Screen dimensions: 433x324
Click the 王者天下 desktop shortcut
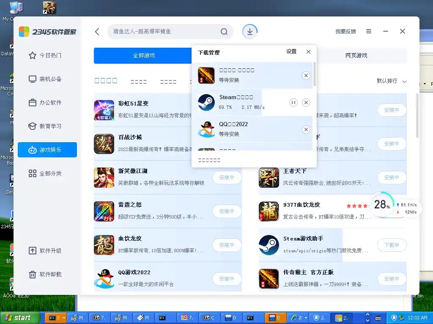[49, 8]
